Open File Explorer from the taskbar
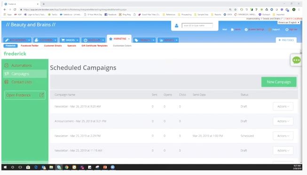Screen dimensions: 307x175 point(51,167)
